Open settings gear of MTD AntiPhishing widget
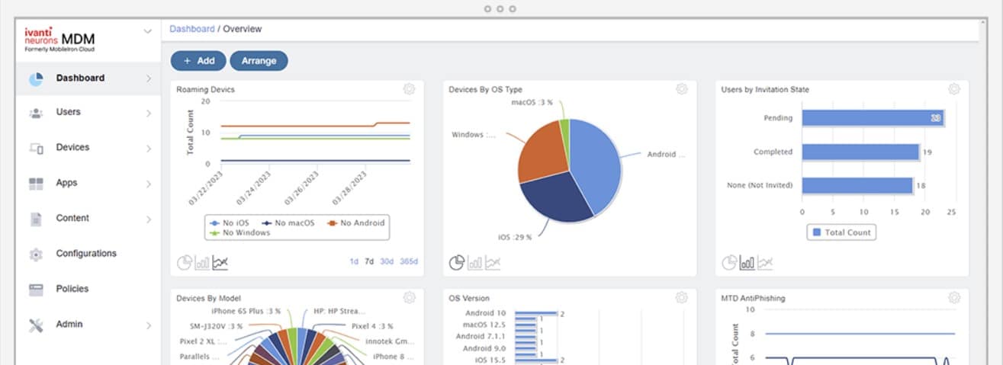 click(954, 297)
